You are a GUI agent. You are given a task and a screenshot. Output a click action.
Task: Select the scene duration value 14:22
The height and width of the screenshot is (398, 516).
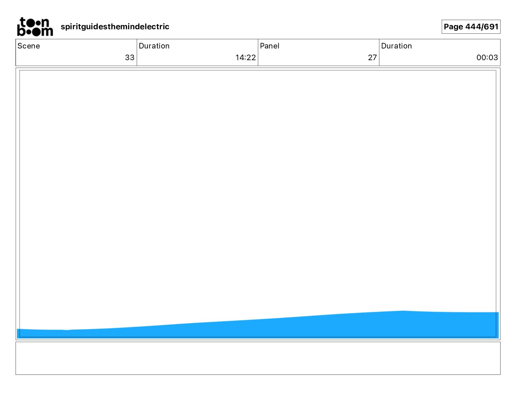tap(246, 58)
